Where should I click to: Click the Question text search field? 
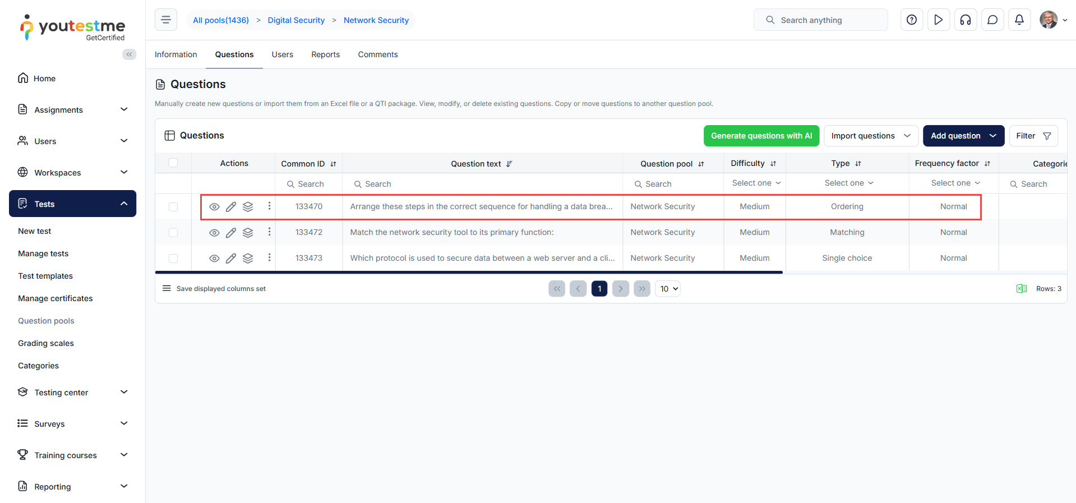coord(482,184)
